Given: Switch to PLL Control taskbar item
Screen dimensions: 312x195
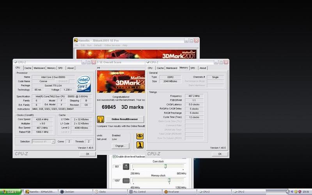Looking at the screenshot, I should pyautogui.click(x=145, y=192).
